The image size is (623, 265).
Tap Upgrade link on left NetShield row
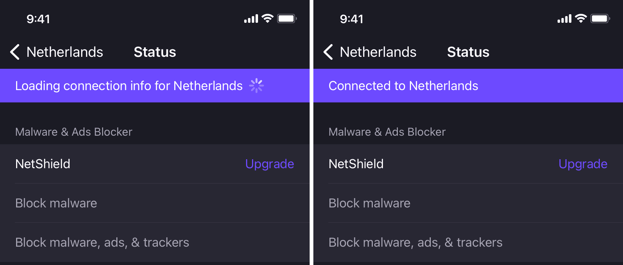(270, 164)
